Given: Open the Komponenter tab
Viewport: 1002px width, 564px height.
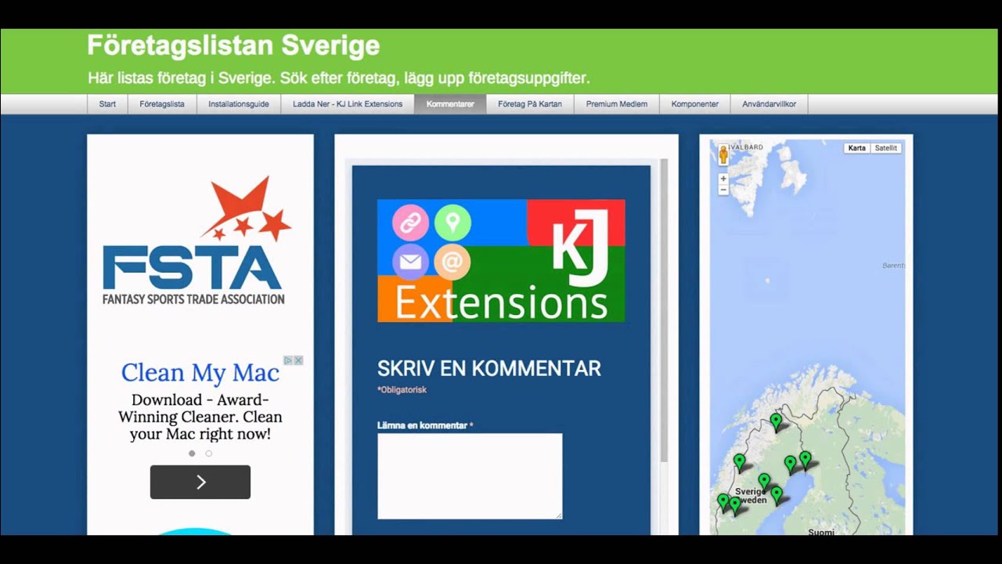Looking at the screenshot, I should click(x=695, y=104).
